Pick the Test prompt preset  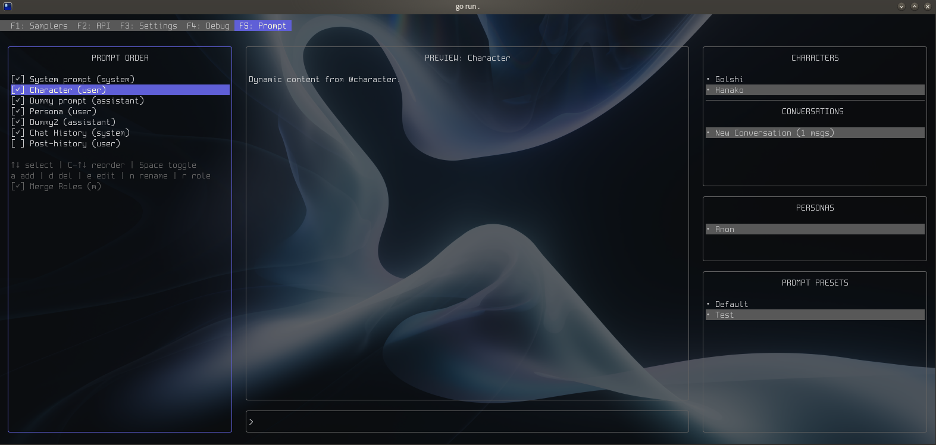815,315
